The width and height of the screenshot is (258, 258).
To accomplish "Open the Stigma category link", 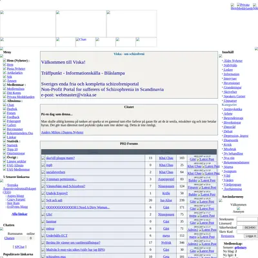I will 228,167.
